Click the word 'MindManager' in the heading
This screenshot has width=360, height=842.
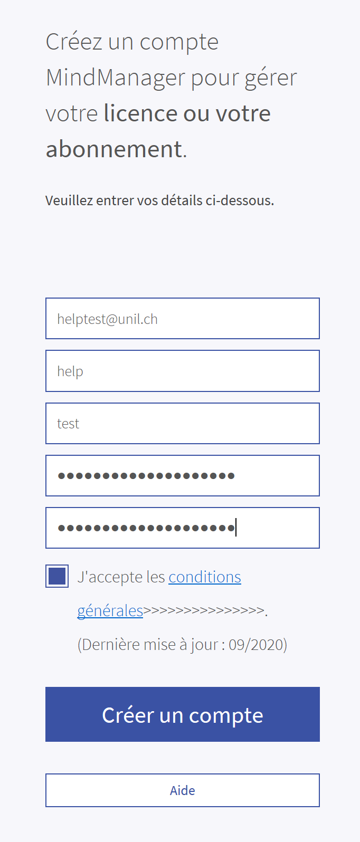(x=115, y=78)
